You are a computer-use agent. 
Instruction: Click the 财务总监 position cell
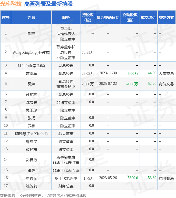pos(66,186)
